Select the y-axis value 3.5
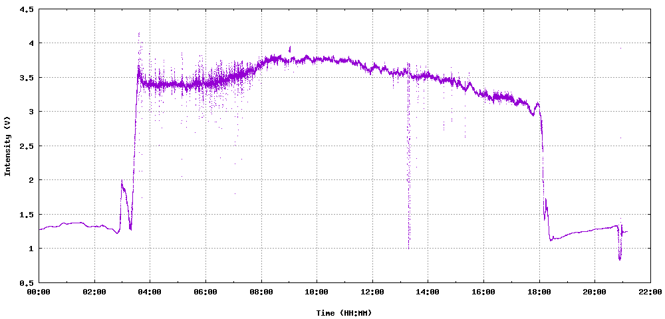The width and height of the screenshot is (665, 319). (27, 78)
